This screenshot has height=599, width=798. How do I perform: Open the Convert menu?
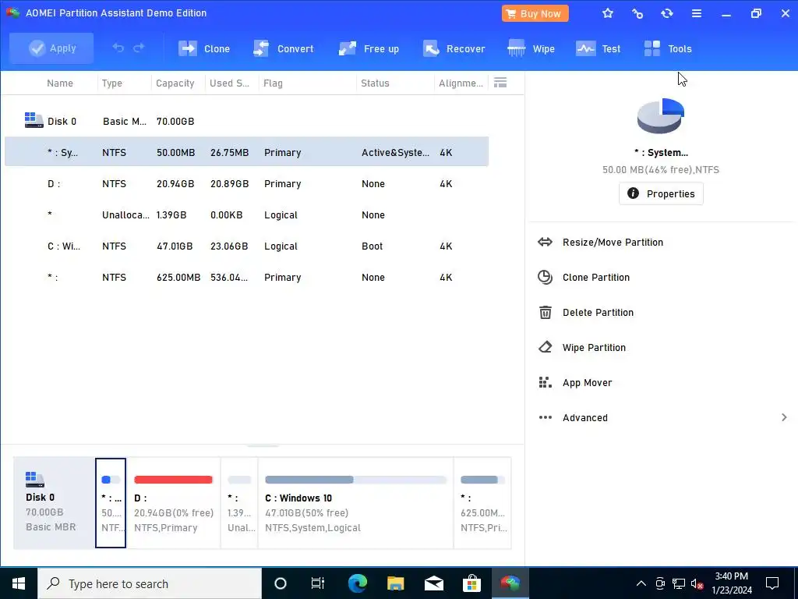(x=283, y=49)
